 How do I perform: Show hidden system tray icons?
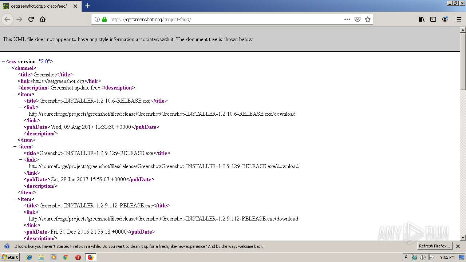point(406,257)
